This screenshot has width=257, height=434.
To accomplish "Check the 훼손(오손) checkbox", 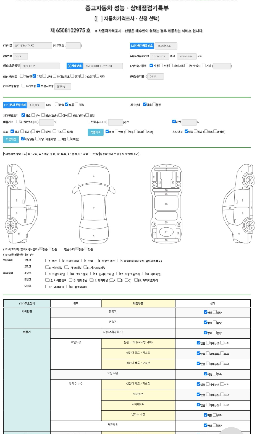I will pos(43,115).
